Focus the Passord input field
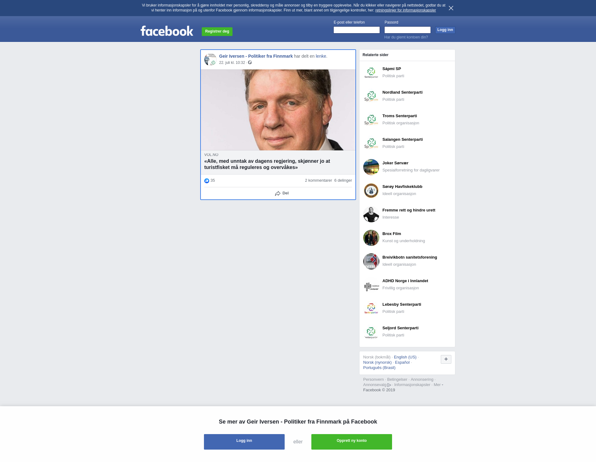This screenshot has height=462, width=596. 408,30
